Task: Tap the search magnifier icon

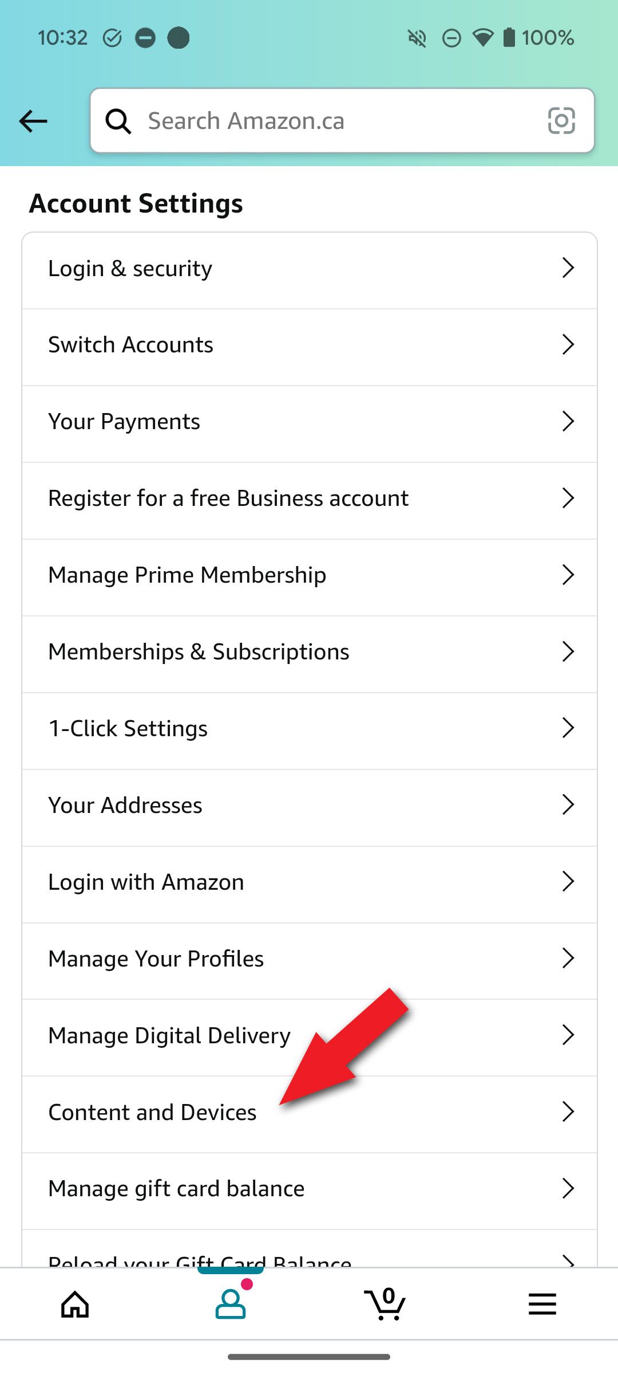Action: coord(118,121)
